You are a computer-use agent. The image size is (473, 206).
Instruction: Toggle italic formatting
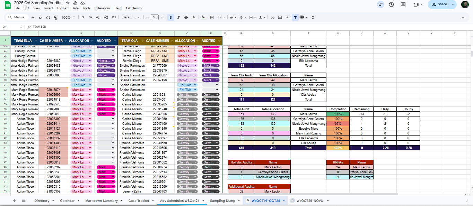pyautogui.click(x=178, y=17)
